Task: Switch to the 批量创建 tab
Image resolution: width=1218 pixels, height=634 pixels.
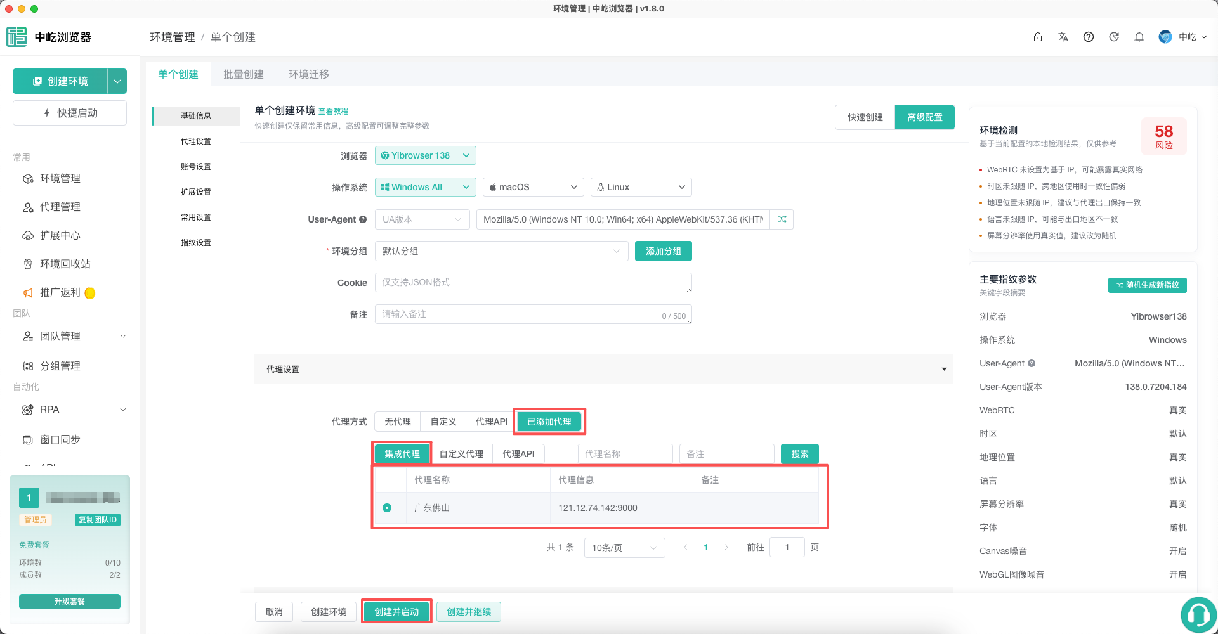Action: point(244,74)
